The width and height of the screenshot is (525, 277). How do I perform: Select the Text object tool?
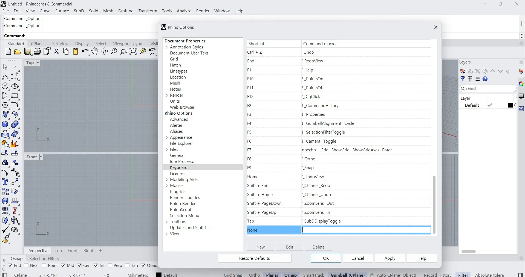tap(5, 182)
